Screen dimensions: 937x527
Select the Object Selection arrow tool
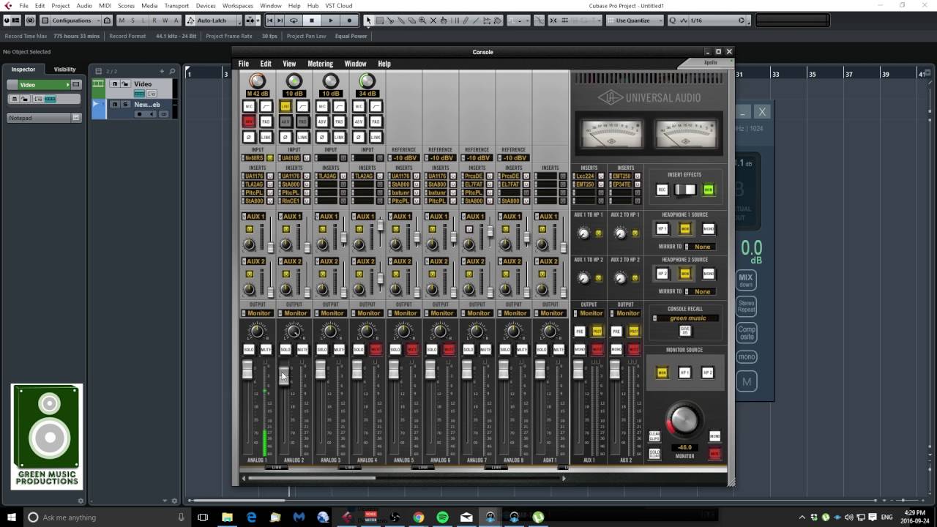(x=368, y=20)
